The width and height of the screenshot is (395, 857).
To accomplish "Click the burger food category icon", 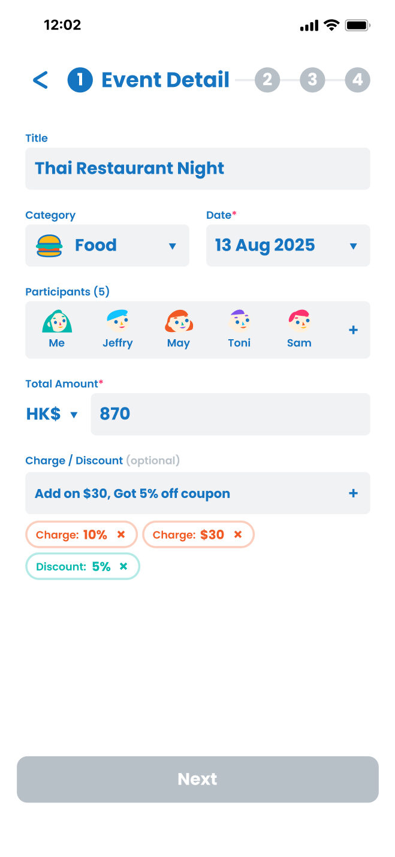I will [x=49, y=246].
